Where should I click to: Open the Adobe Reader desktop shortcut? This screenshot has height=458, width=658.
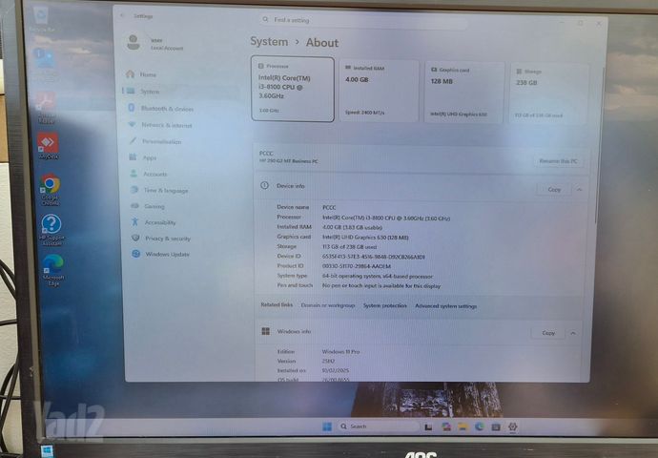click(x=46, y=106)
